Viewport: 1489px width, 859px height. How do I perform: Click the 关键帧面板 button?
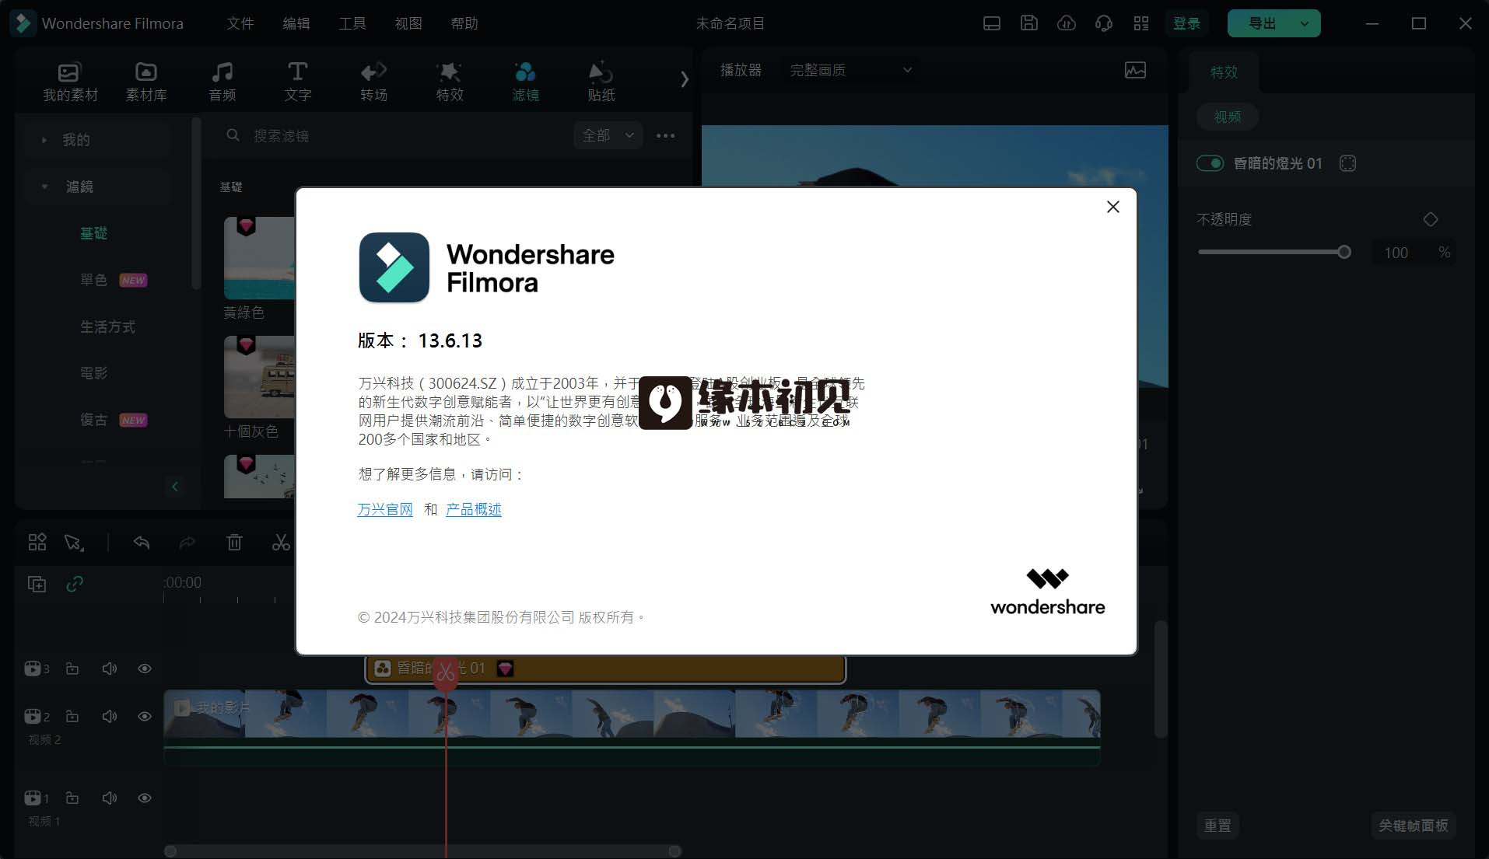coord(1413,826)
